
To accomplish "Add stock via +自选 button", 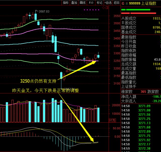I will (108, 3).
